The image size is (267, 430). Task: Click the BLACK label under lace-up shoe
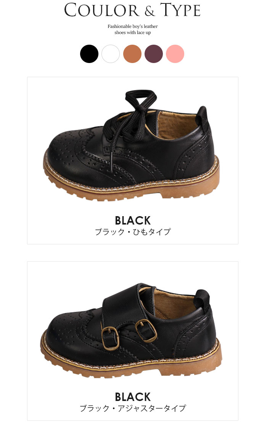click(133, 220)
